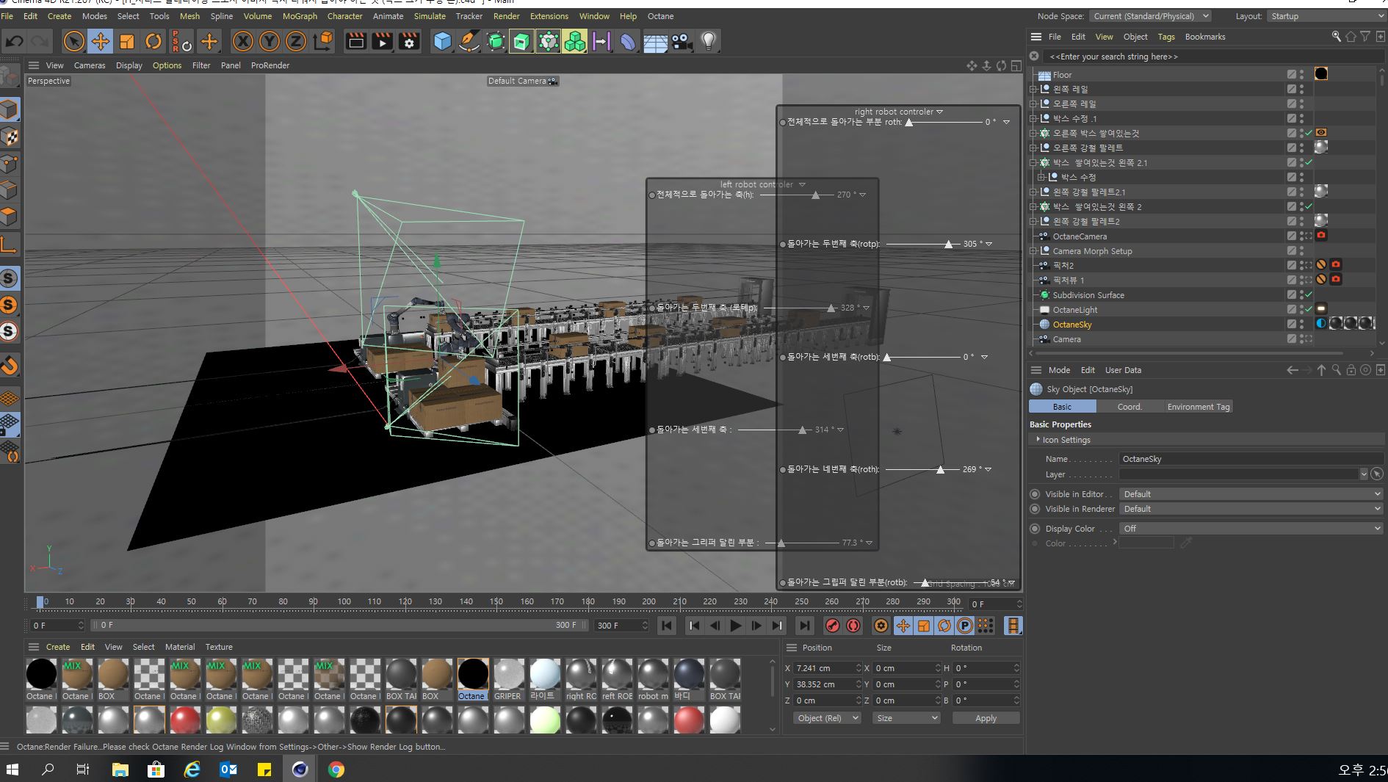Toggle coordinate system world/object icon

[323, 42]
